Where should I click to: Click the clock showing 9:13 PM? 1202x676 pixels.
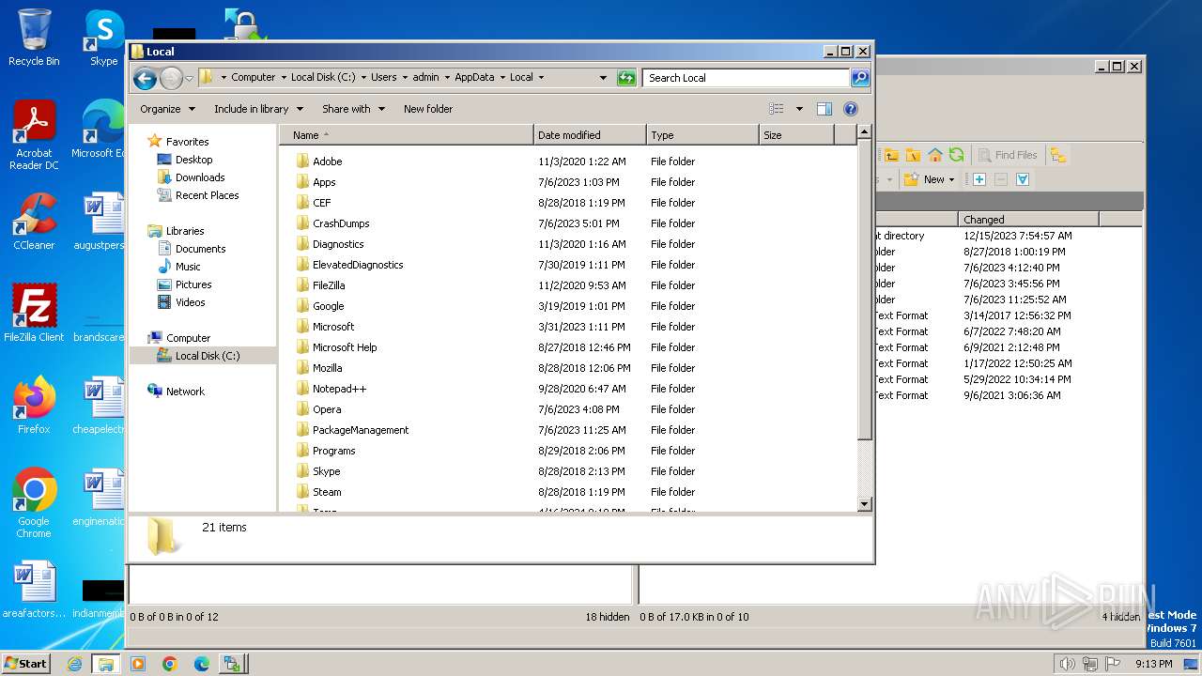point(1153,664)
